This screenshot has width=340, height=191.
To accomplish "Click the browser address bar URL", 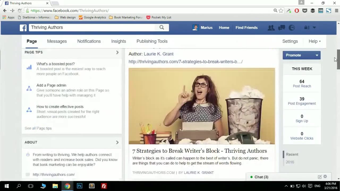I will coord(70,11).
